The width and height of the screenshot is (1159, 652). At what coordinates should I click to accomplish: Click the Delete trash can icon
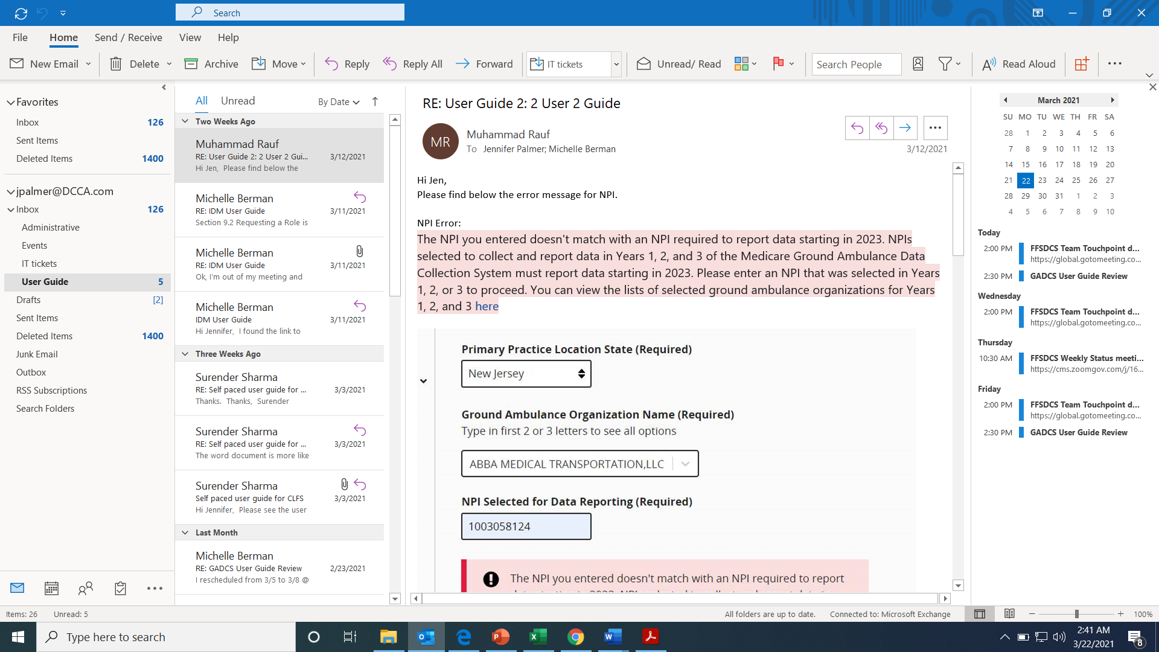[x=116, y=64]
